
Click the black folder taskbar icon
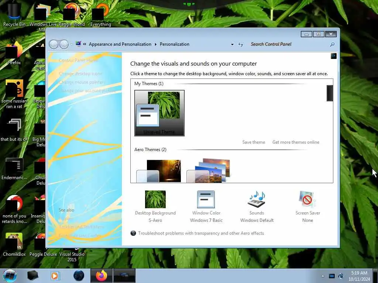32,276
